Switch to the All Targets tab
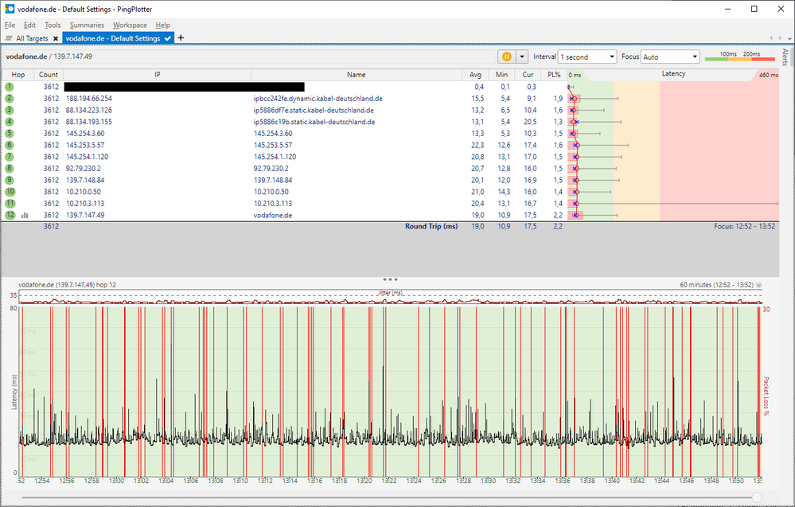 point(32,38)
